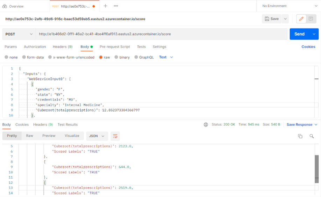Open the request Headers (9) tab

pyautogui.click(x=63, y=47)
